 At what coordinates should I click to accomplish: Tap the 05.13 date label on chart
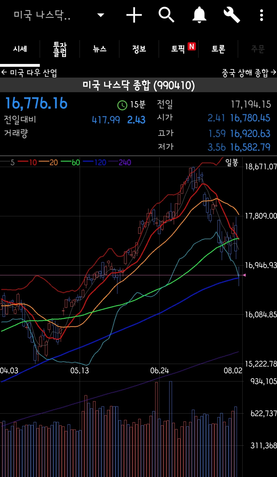[80, 370]
